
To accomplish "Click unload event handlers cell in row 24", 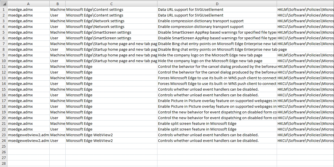I will (217, 140).
